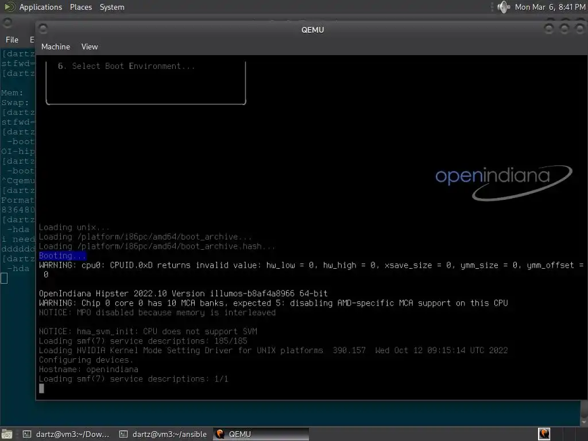The width and height of the screenshot is (588, 441).
Task: Open the System menu in top panel
Action: click(112, 7)
